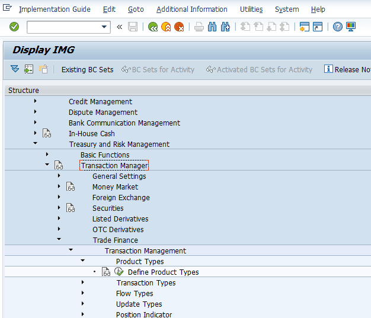Viewport: 371px width, 318px height.
Task: Click the red Cancel icon
Action: tap(179, 27)
